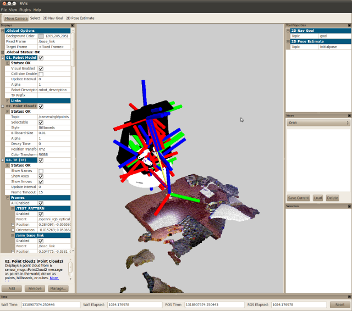The height and width of the screenshot is (311, 352).
Task: Collapse the Frames tree node
Action: pyautogui.click(x=8, y=197)
